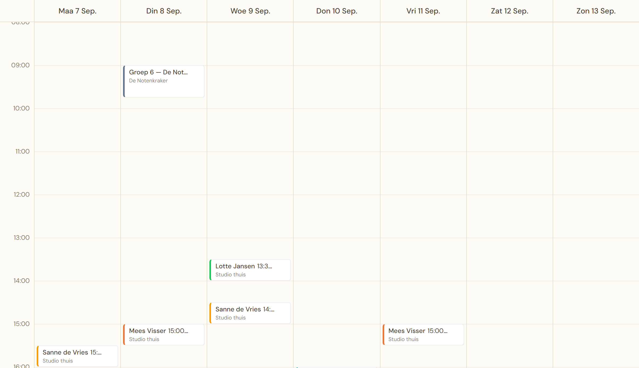Open Mees Visser lesson on Friday
The height and width of the screenshot is (368, 639).
(x=423, y=335)
